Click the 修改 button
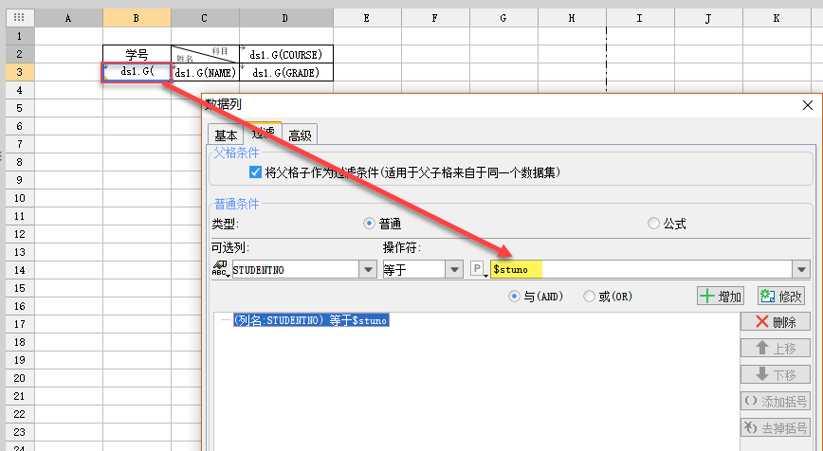The width and height of the screenshot is (823, 451). pos(781,297)
